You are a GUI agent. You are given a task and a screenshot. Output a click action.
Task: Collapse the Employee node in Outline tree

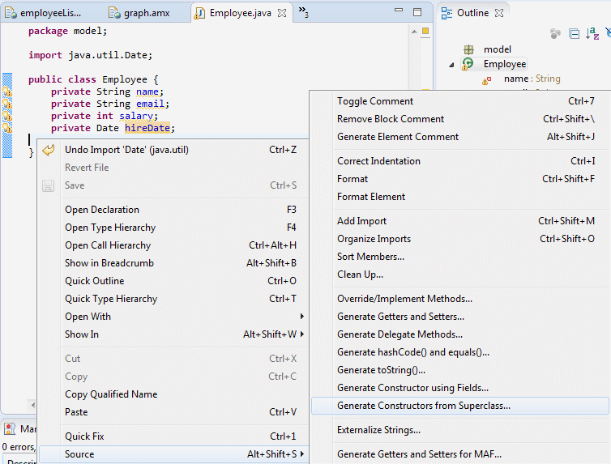452,64
